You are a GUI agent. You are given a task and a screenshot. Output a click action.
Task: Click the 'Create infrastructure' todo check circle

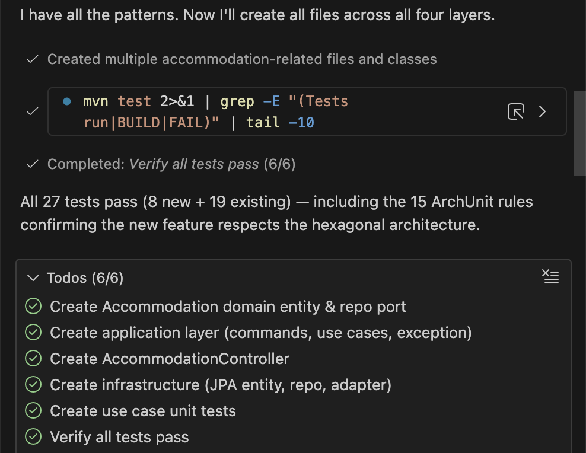click(33, 385)
